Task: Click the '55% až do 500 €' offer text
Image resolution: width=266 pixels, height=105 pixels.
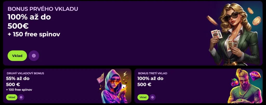Action: pyautogui.click(x=18, y=81)
